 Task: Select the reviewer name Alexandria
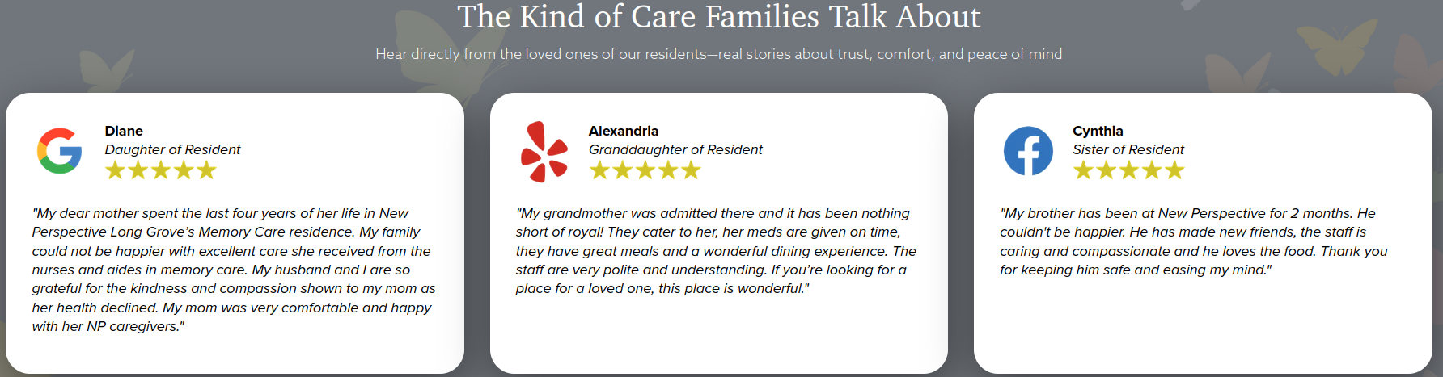(624, 131)
